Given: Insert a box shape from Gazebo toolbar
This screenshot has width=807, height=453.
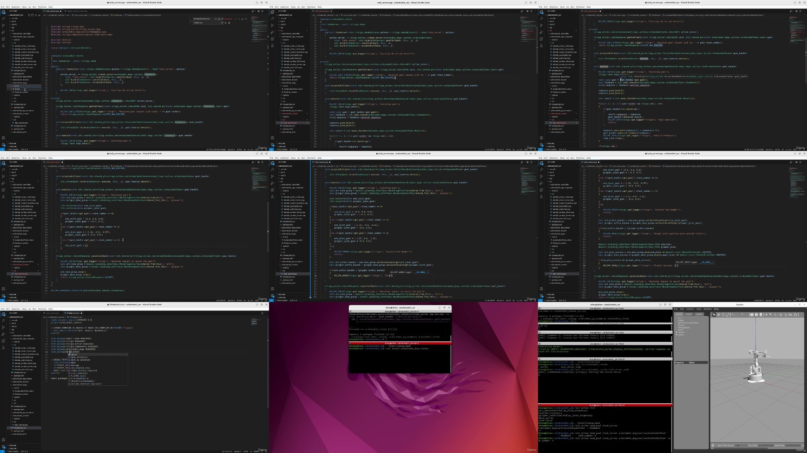Looking at the screenshot, I should pyautogui.click(x=752, y=315).
